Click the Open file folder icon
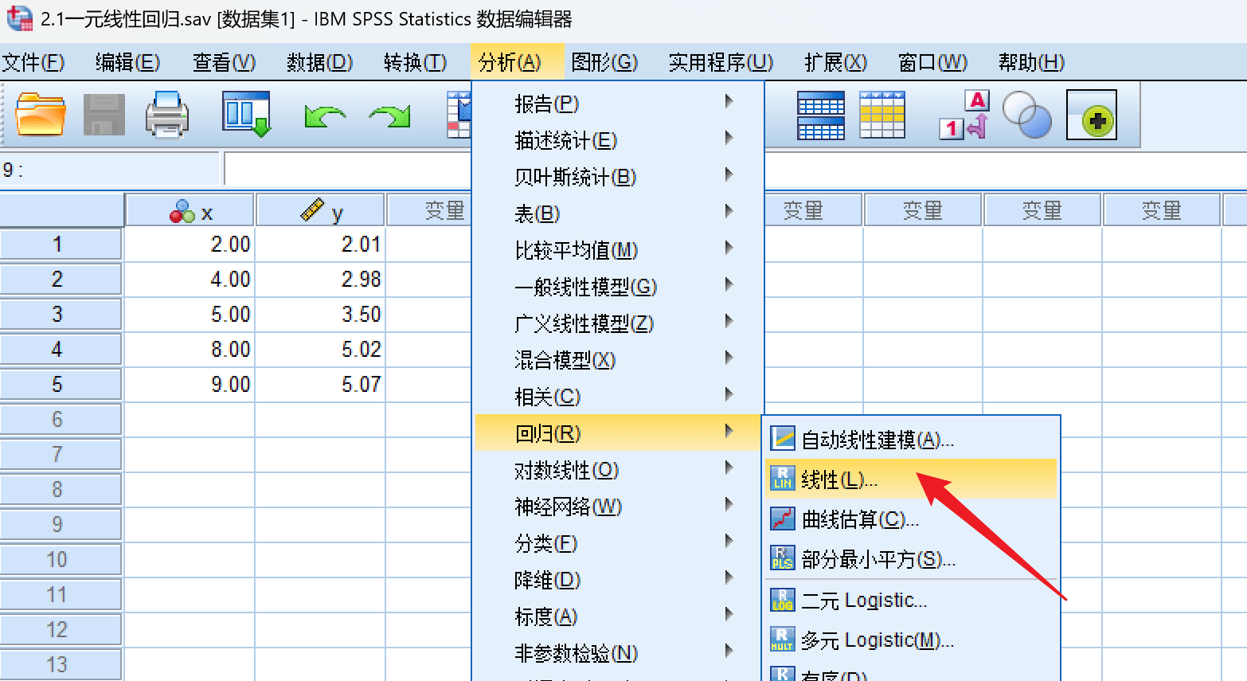The image size is (1247, 681). point(40,115)
